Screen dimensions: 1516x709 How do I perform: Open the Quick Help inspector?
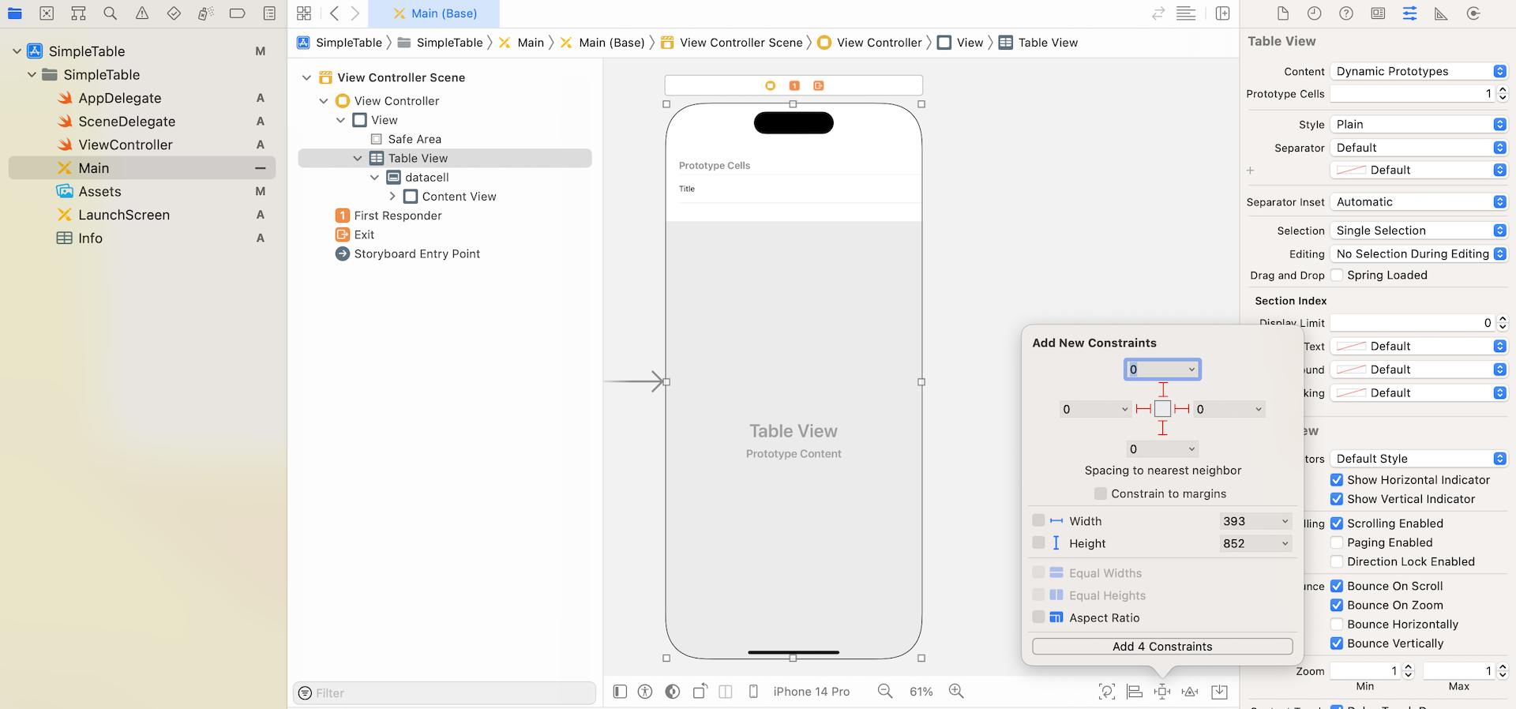click(x=1346, y=13)
